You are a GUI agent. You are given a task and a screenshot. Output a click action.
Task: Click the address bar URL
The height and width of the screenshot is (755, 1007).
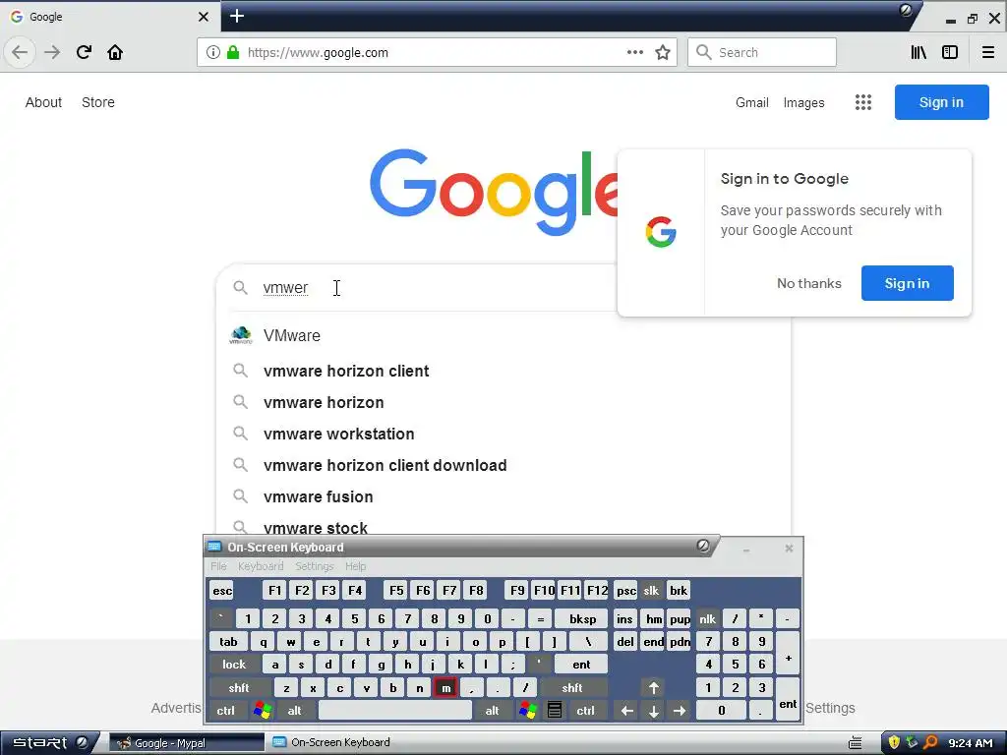318,53
